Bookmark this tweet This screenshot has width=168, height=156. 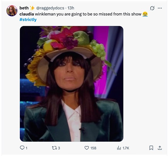[x=151, y=148]
